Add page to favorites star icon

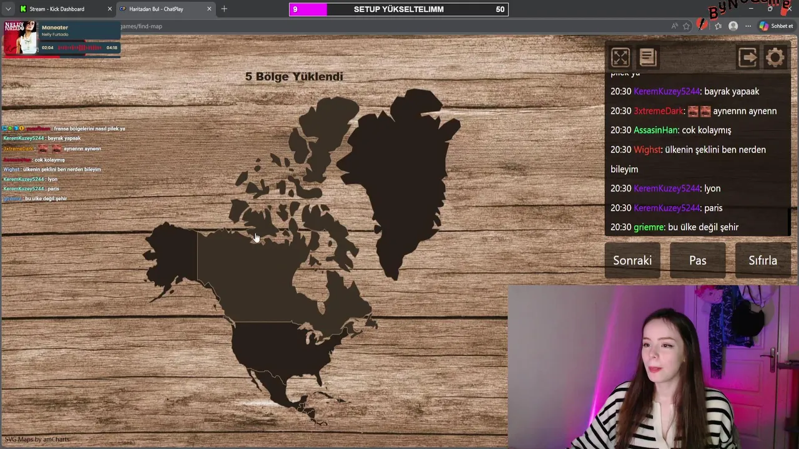(x=687, y=26)
